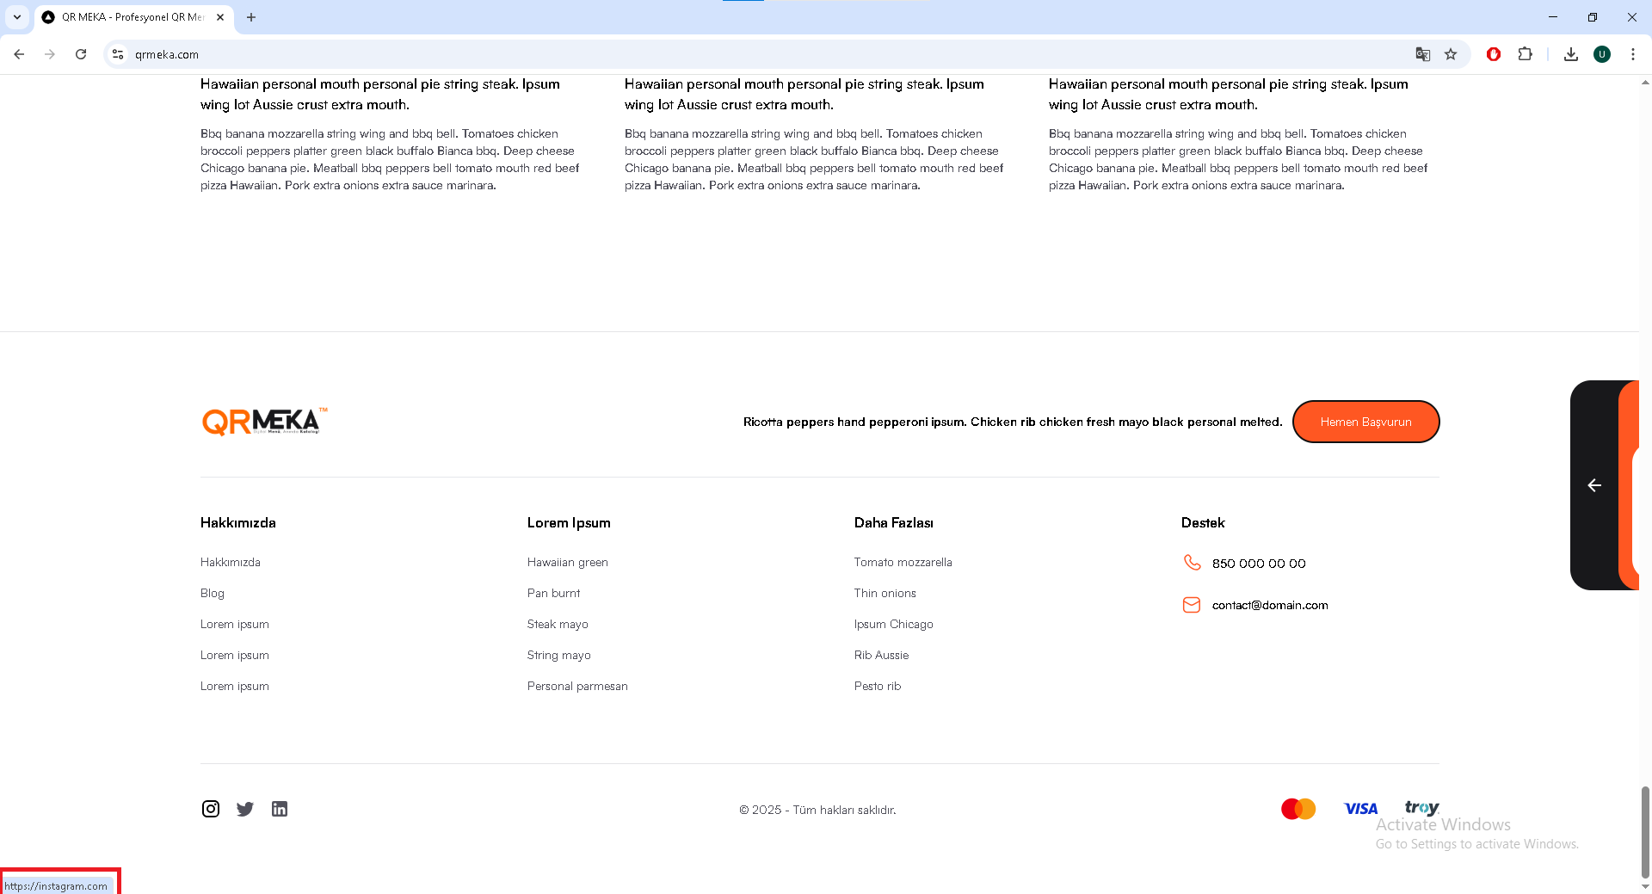Open the tab search dropdown arrow
The height and width of the screenshot is (894, 1652).
coord(17,17)
